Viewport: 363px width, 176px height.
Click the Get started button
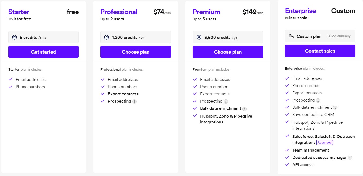43,52
